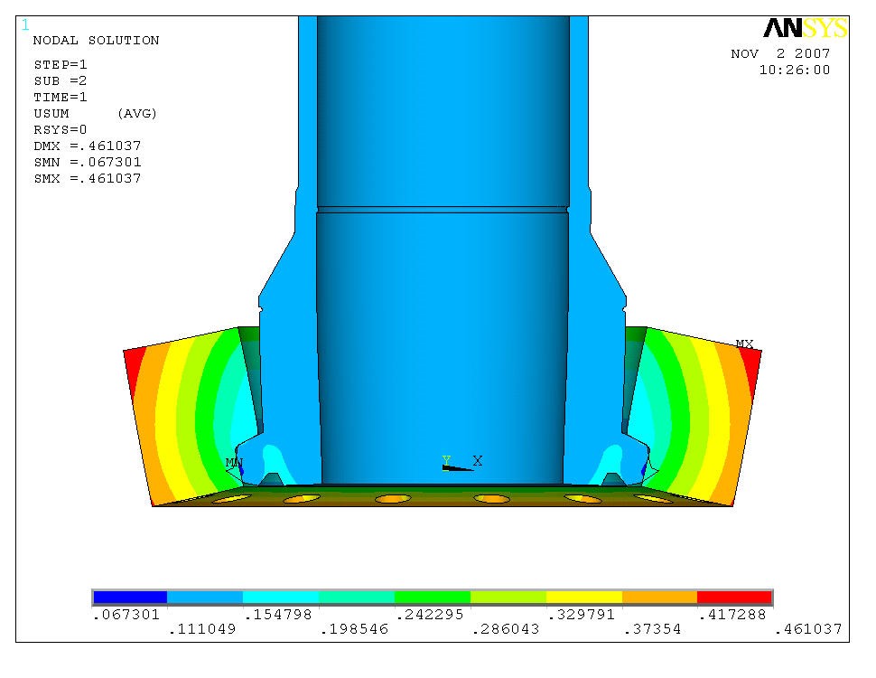Select the NODAL SOLUTION title
876x678 pixels.
[95, 40]
